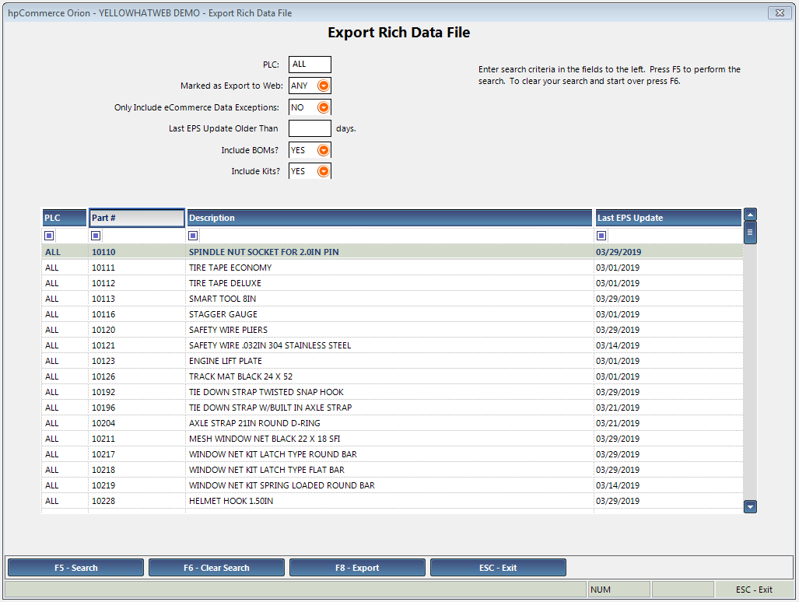799x602 pixels.
Task: Click the filter icon under the Part # header
Action: click(96, 235)
